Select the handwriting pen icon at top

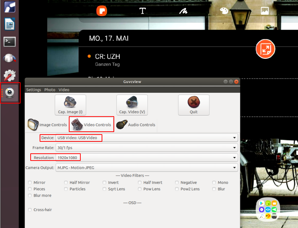pyautogui.click(x=183, y=11)
